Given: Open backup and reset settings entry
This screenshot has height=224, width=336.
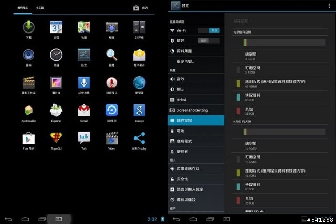Looking at the screenshot, I should (196, 200).
